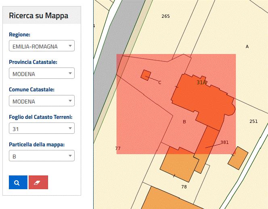Expand the Foglio del Catasto Terreni dropdown
Screen dimensions: 268x209
(x=41, y=129)
